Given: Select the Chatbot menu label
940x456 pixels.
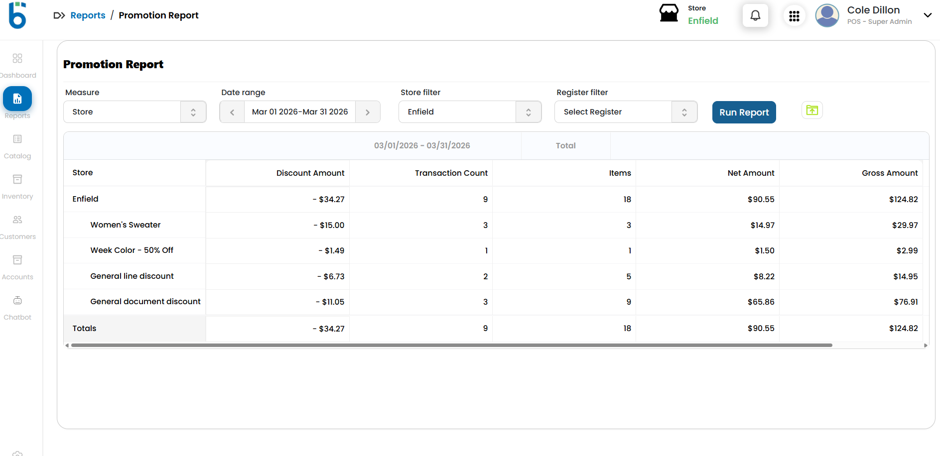Looking at the screenshot, I should coord(17,317).
